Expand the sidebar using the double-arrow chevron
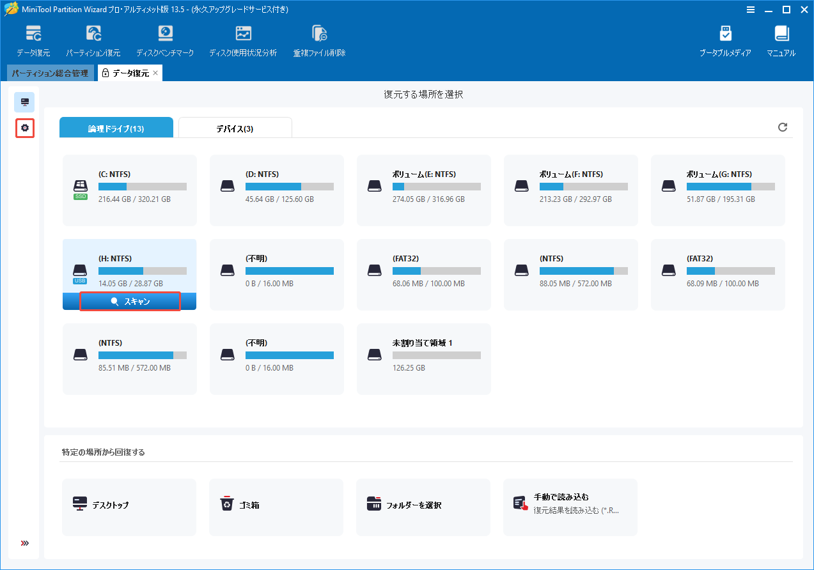 24,543
